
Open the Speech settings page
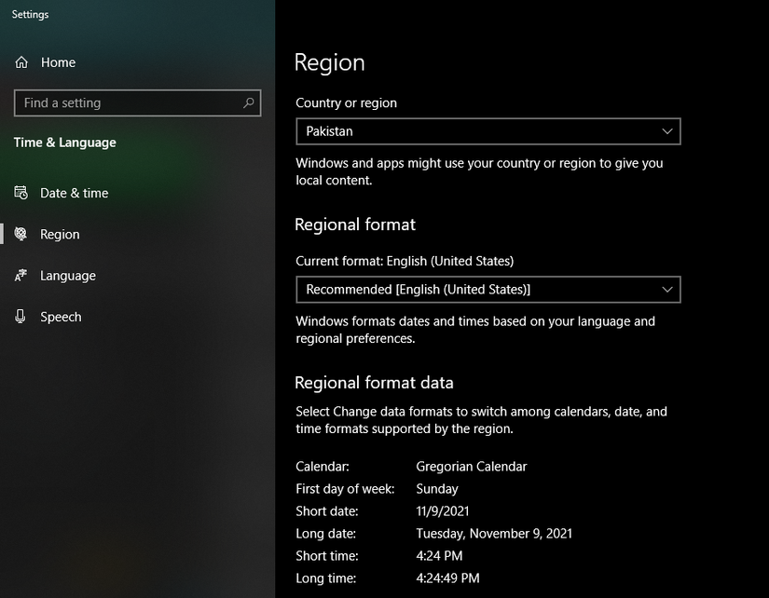137,316
